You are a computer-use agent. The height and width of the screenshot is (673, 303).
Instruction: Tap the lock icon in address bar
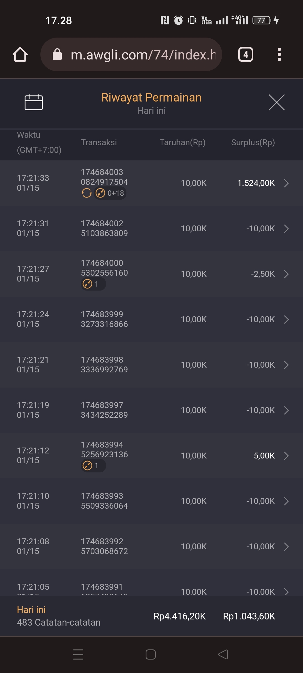[57, 55]
